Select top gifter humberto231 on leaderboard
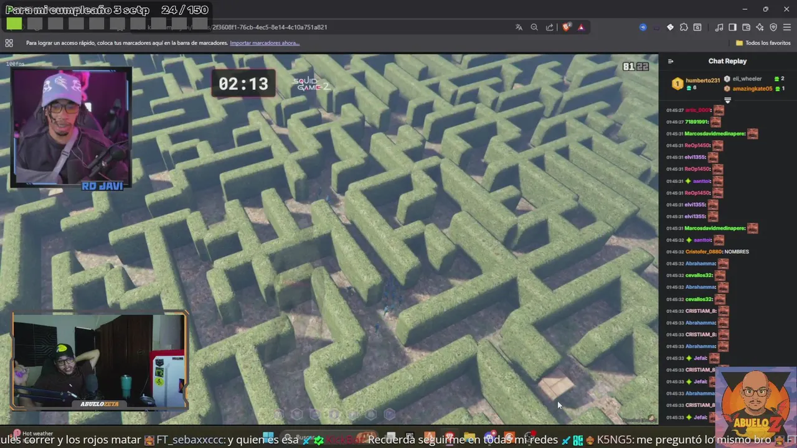Screen dimensions: 797x448 click(703, 80)
